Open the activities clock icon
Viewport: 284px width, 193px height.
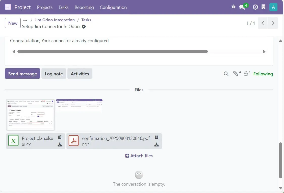[255, 7]
